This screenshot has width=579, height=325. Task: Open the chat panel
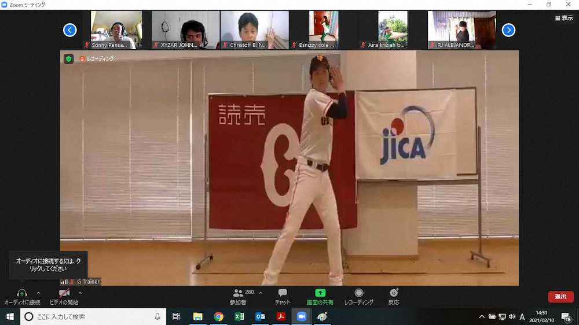[283, 293]
